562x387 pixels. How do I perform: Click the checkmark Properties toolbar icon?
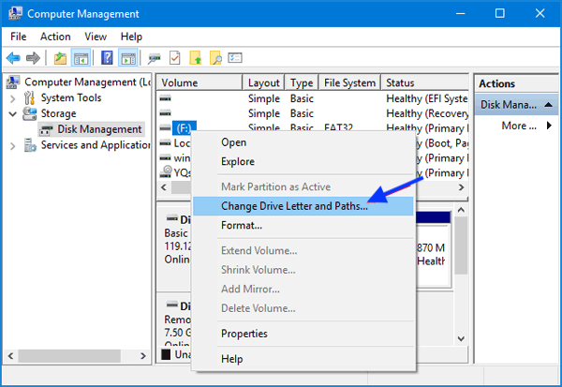174,58
